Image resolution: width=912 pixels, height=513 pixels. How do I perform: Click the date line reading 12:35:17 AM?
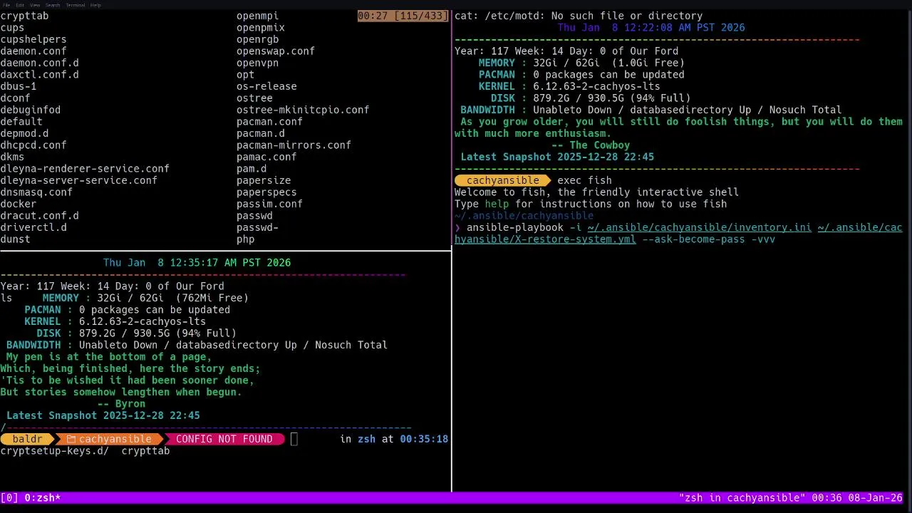pyautogui.click(x=197, y=262)
